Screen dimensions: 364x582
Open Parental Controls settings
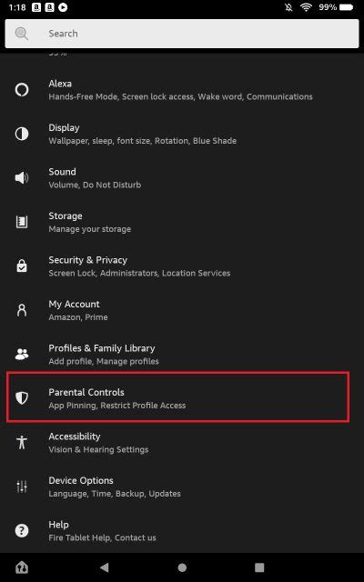(x=178, y=398)
